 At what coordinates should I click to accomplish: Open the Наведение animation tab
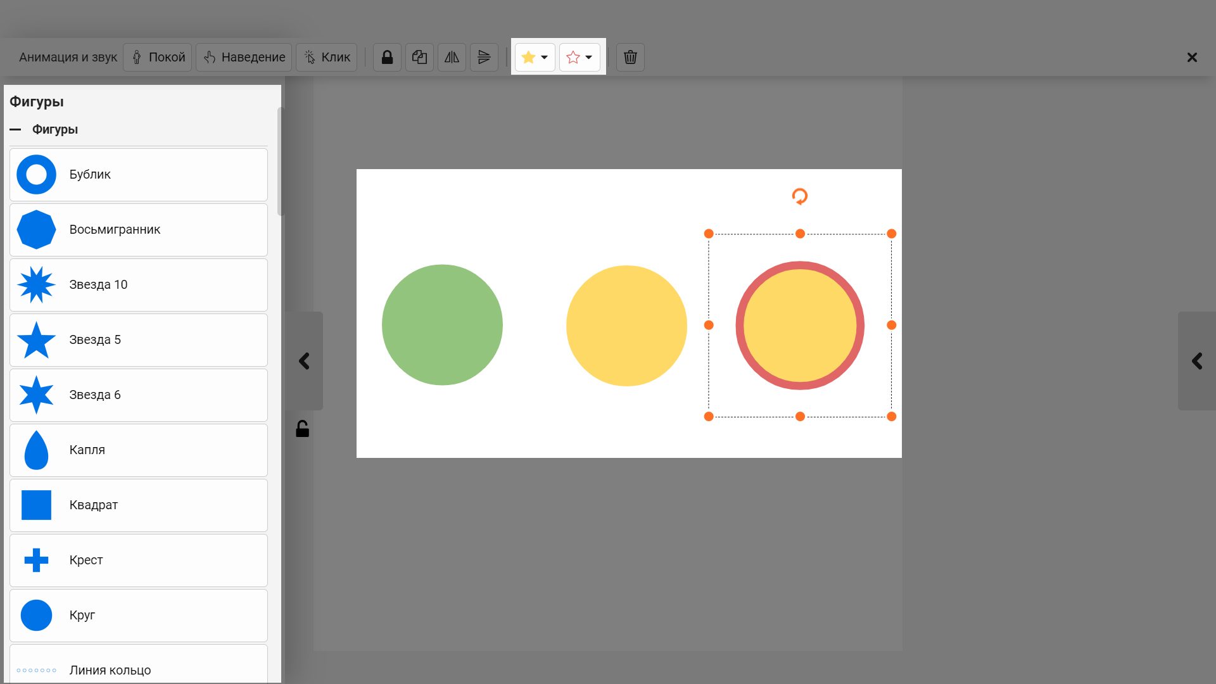[244, 58]
